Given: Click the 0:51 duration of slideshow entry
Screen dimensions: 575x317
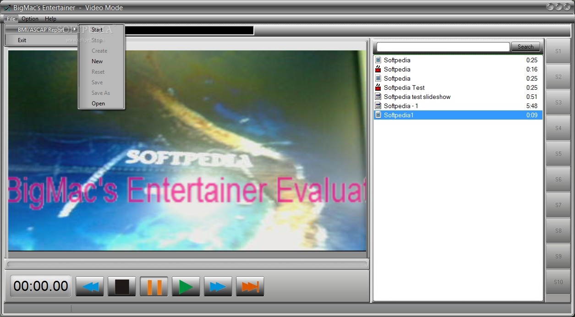Looking at the screenshot, I should (531, 97).
